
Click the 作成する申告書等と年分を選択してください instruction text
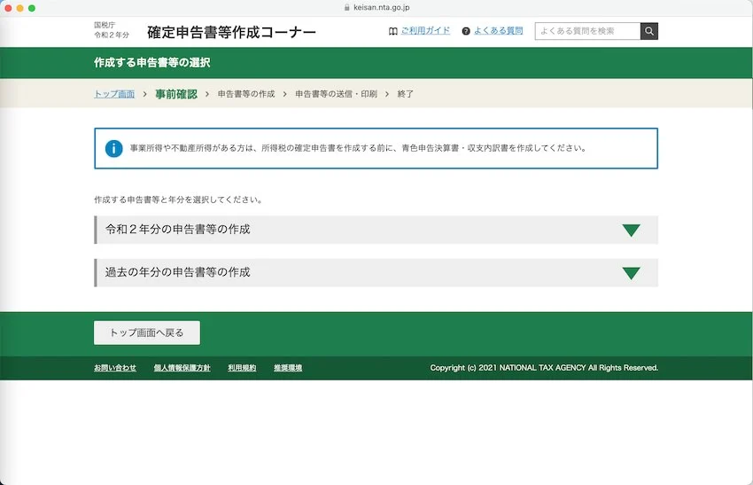click(x=178, y=199)
